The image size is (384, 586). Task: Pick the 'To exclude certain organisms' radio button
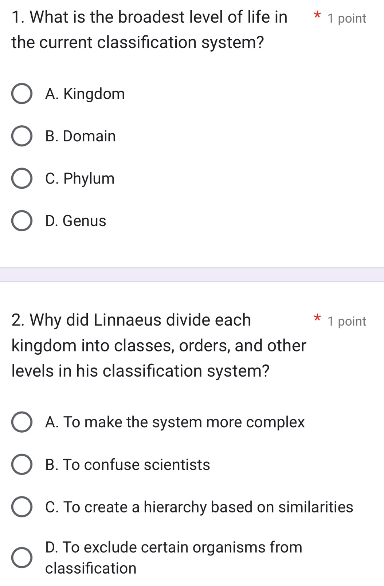[21, 558]
